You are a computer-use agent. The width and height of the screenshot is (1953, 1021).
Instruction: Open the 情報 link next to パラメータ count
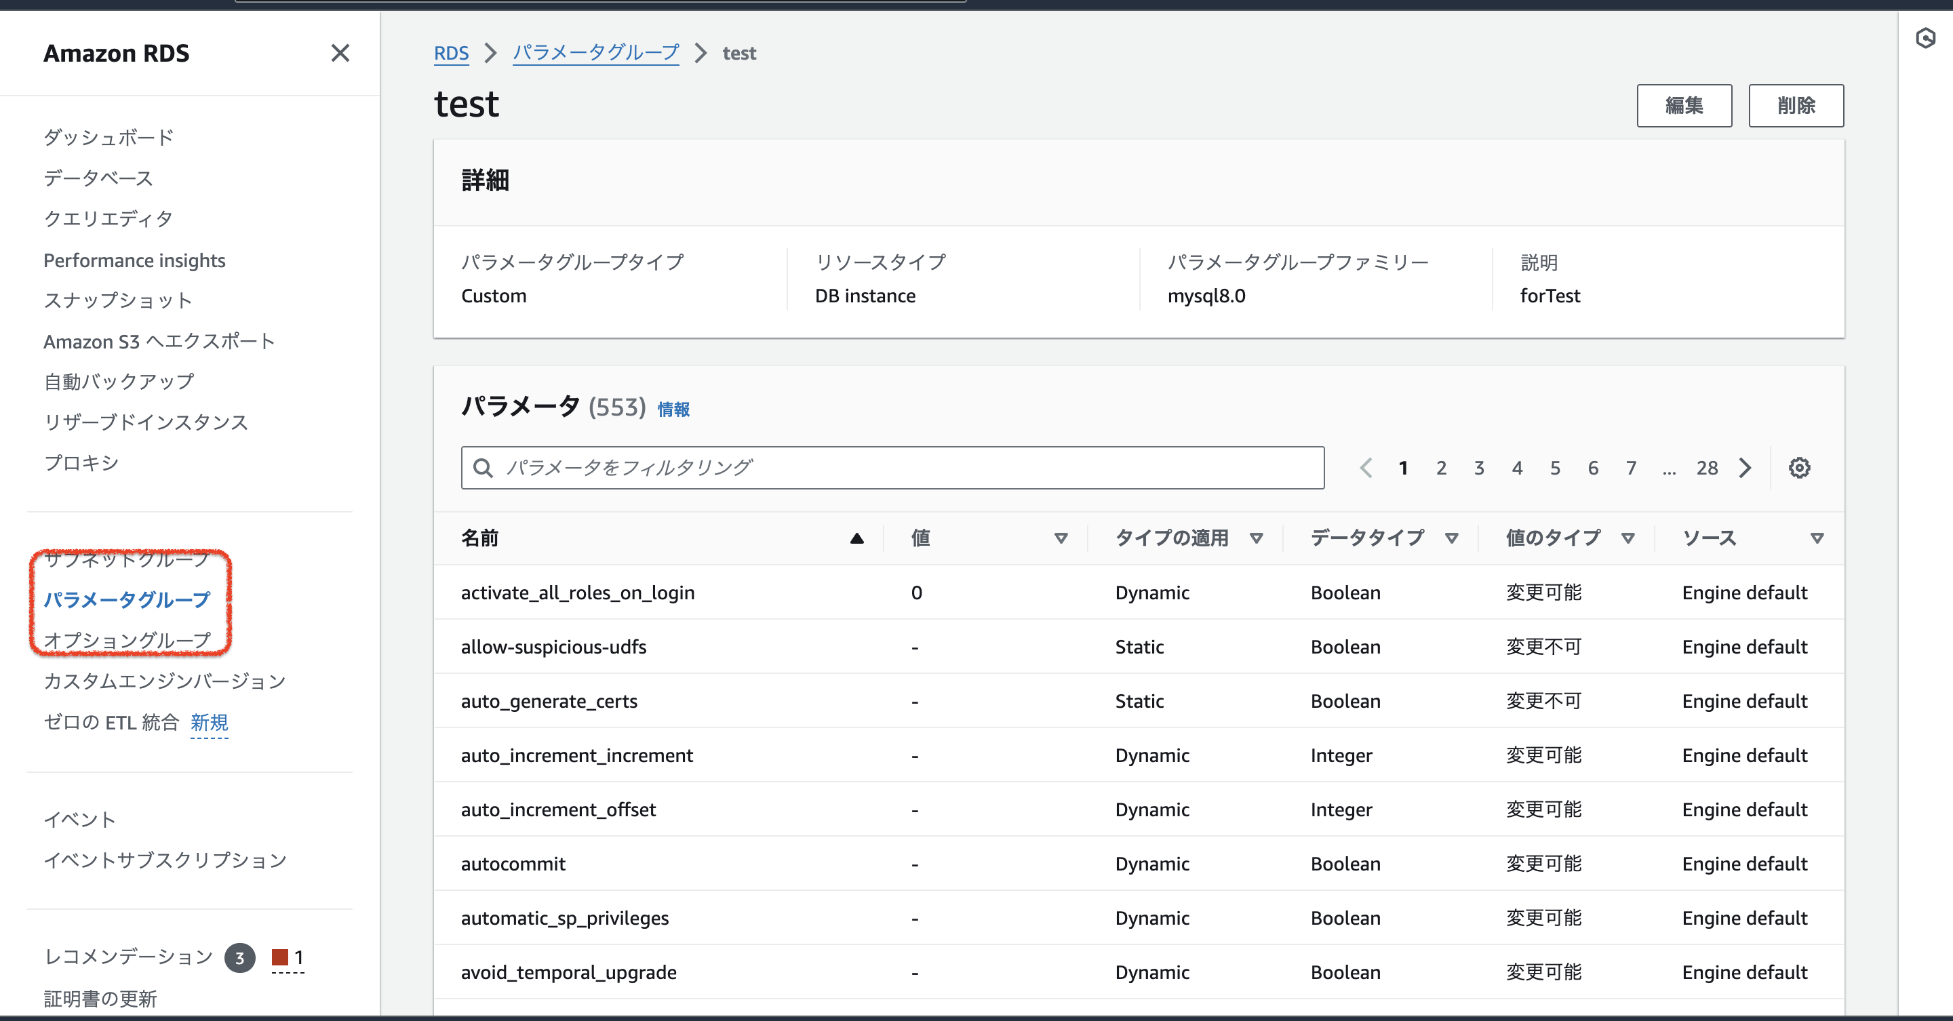click(x=673, y=409)
